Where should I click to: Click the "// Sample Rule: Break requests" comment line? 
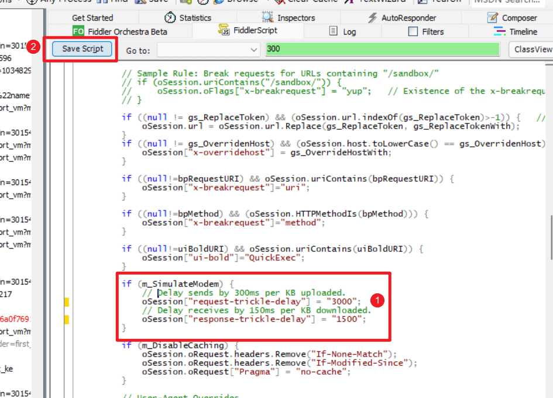pyautogui.click(x=280, y=73)
